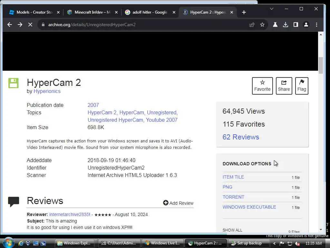Click the site lock icon
The width and height of the screenshot is (330, 248).
(x=43, y=25)
